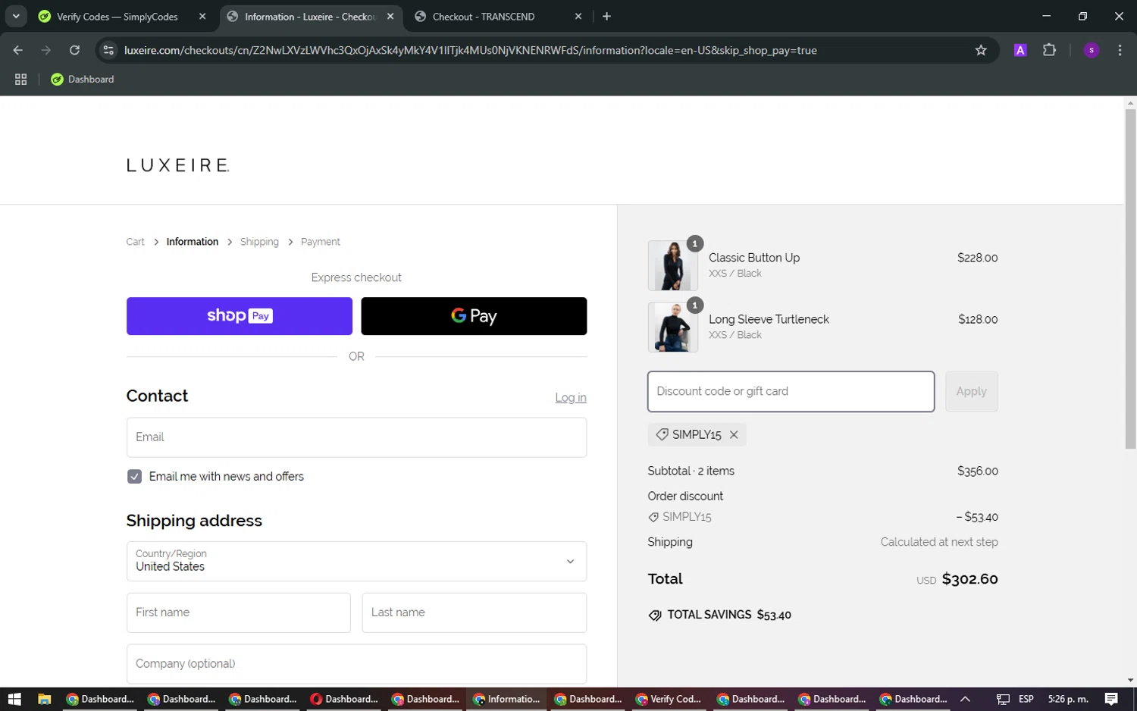
Task: Bookmark this page with the star icon
Action: pyautogui.click(x=981, y=50)
